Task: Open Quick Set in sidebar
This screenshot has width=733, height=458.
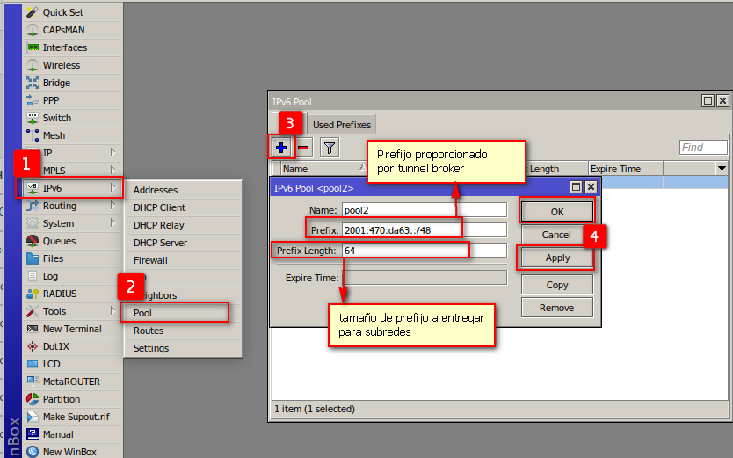Action: click(x=62, y=12)
